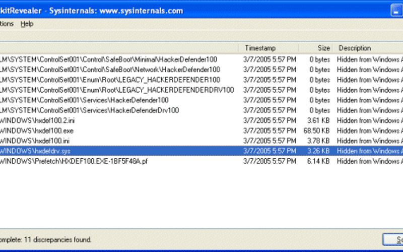The image size is (403, 252).
Task: Click the Scan button
Action: coord(393,238)
